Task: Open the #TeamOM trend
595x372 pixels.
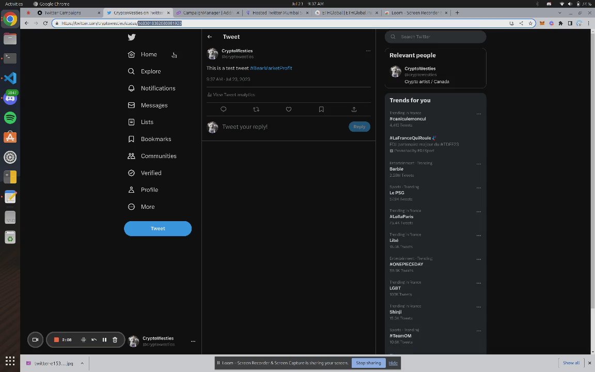Action: tap(400, 336)
